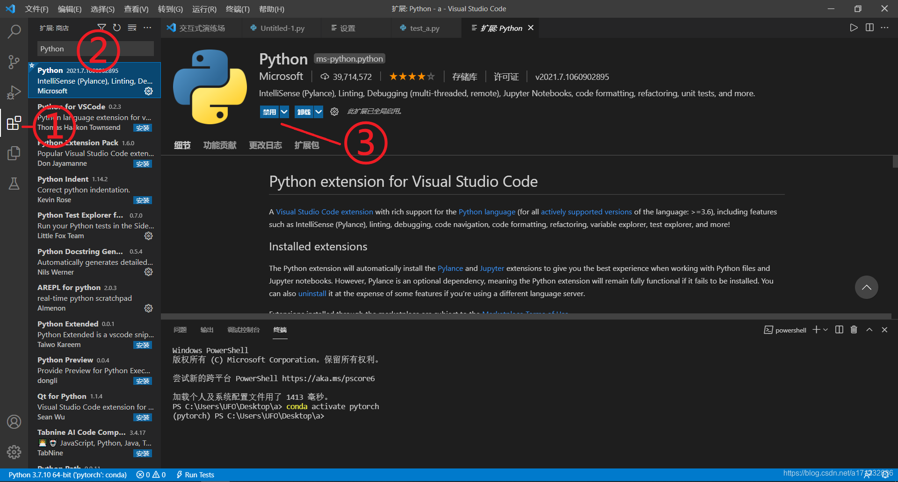Open the Testing flask view
The width and height of the screenshot is (898, 482).
tap(14, 183)
